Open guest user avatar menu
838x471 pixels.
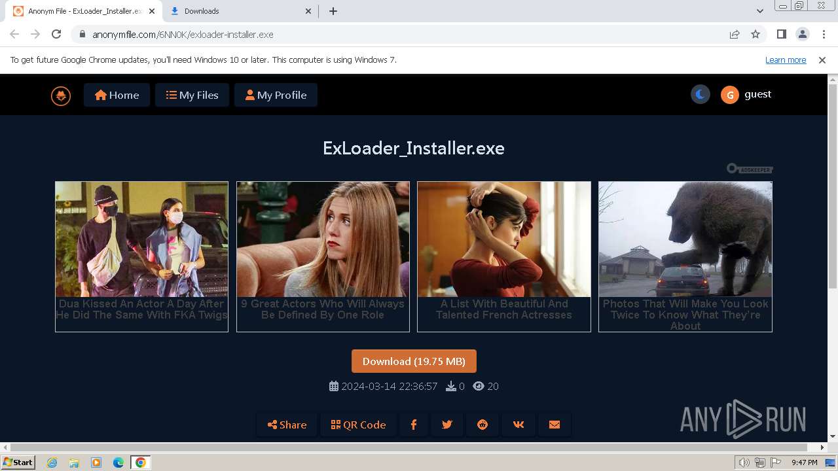tap(730, 95)
